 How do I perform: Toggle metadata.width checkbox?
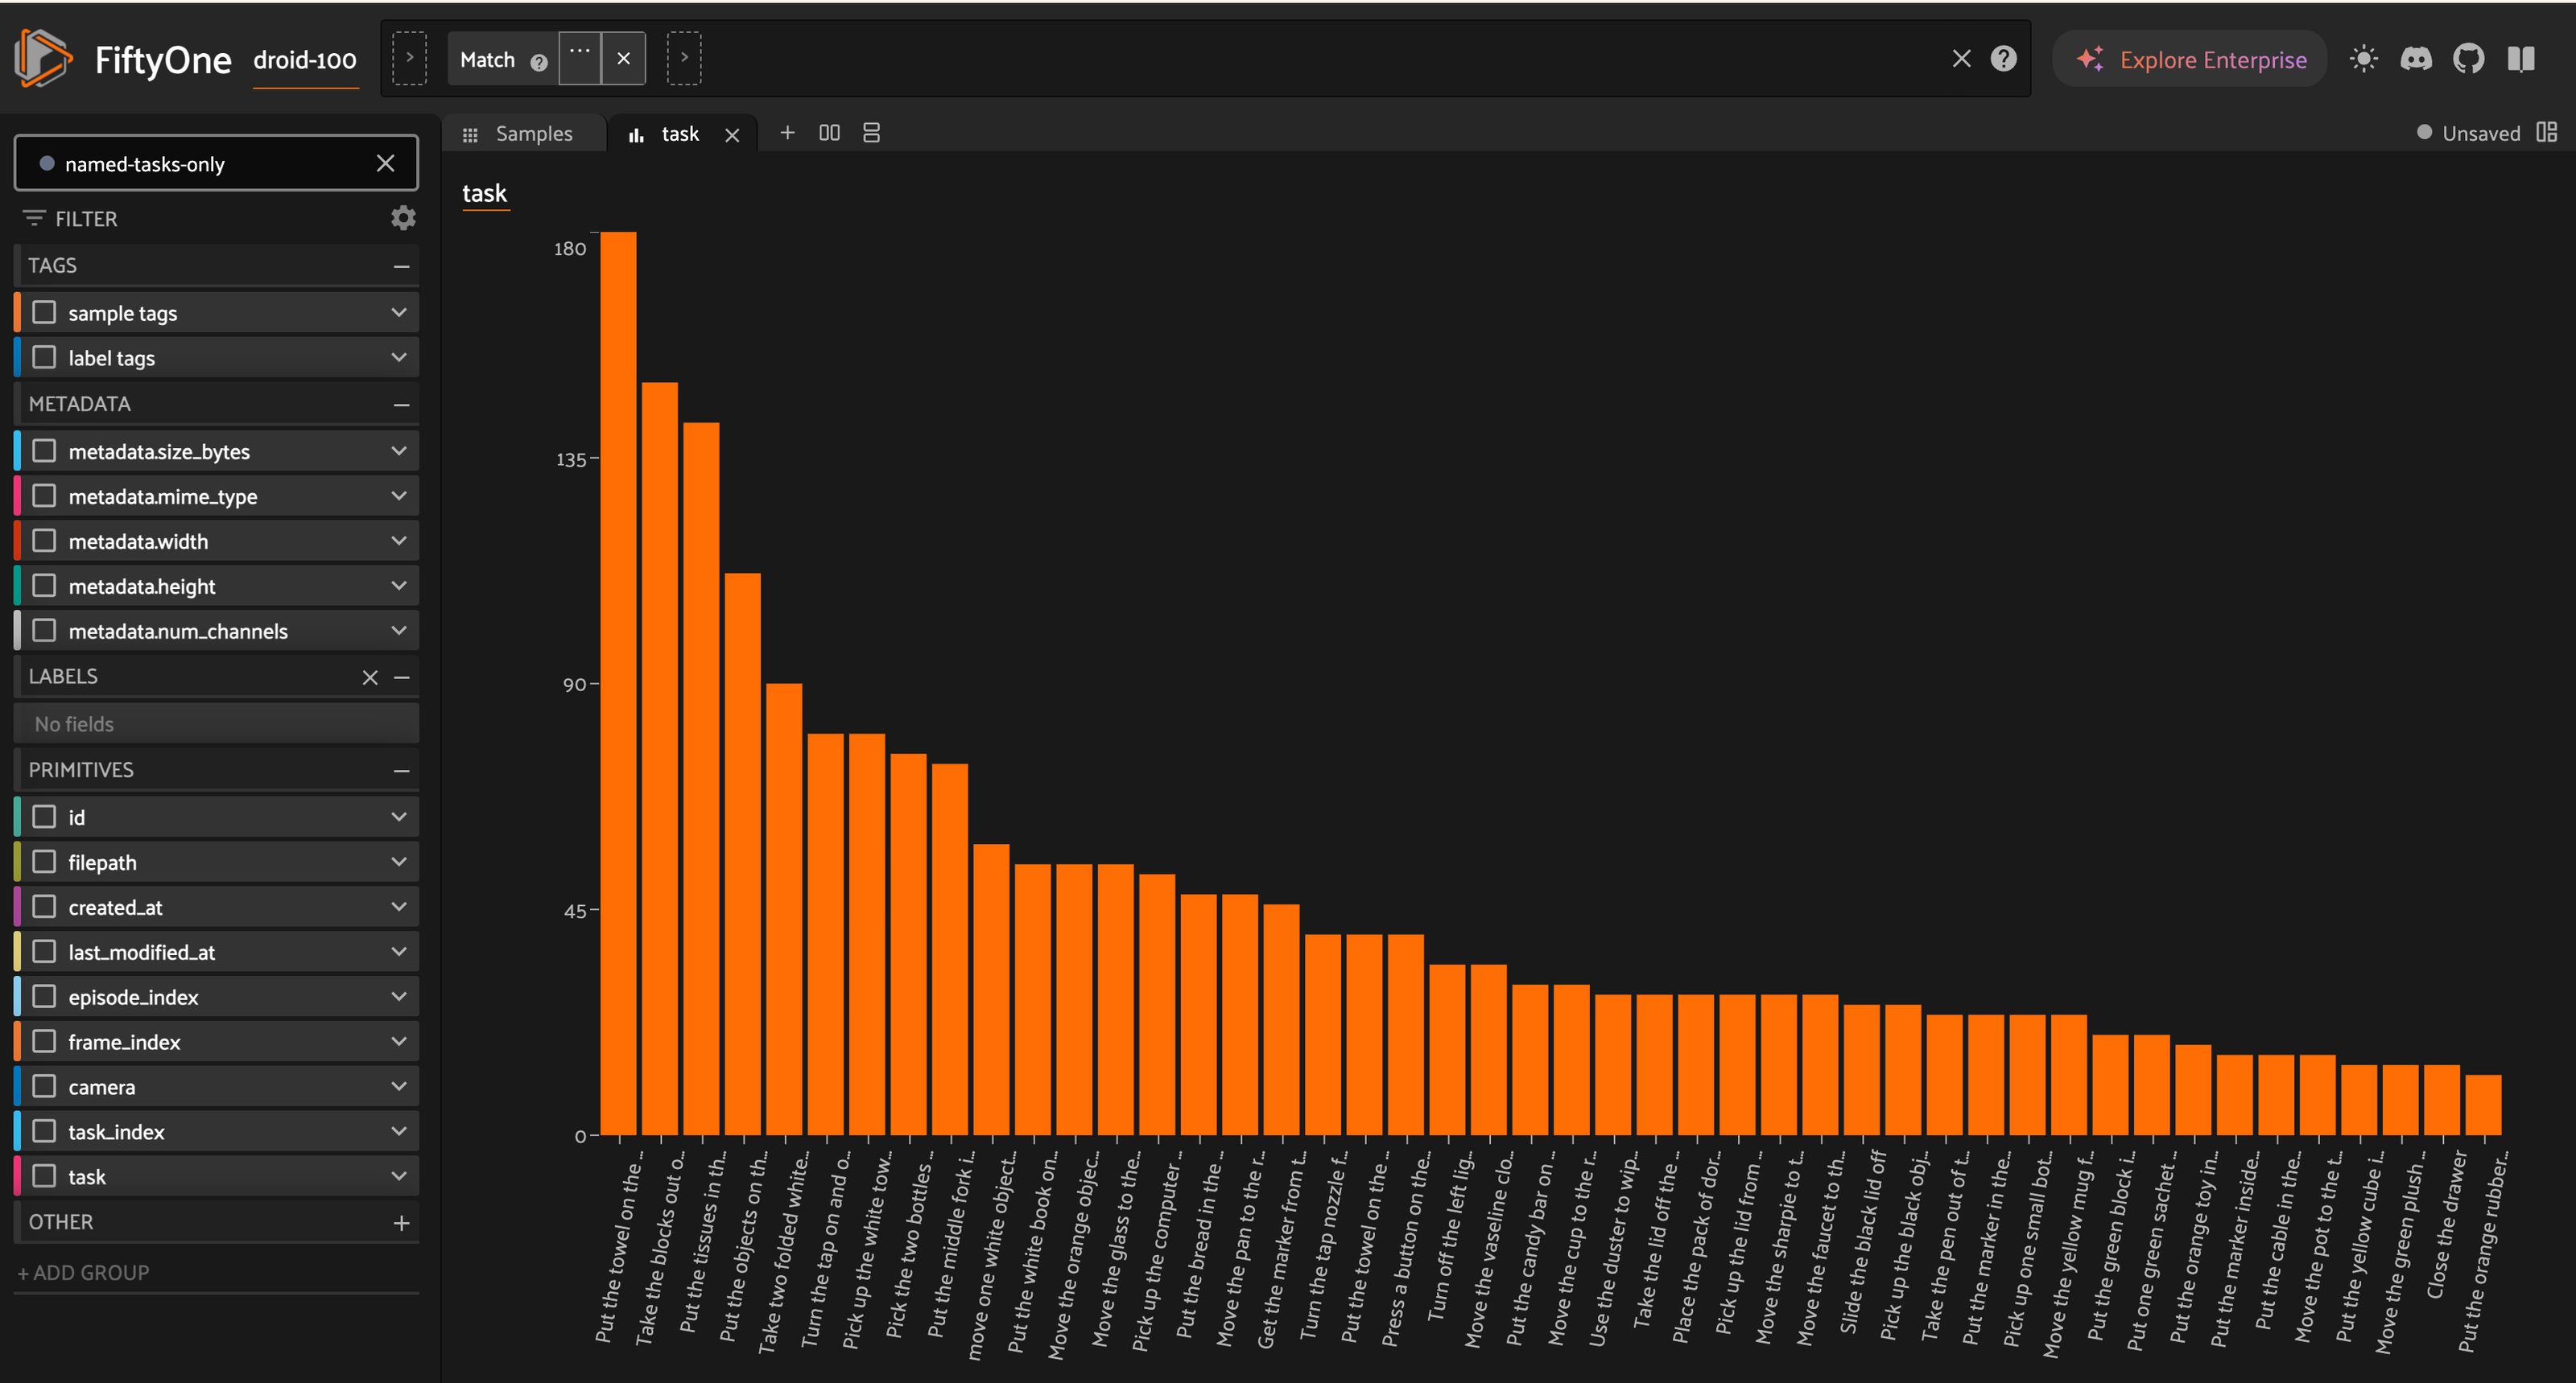44,541
